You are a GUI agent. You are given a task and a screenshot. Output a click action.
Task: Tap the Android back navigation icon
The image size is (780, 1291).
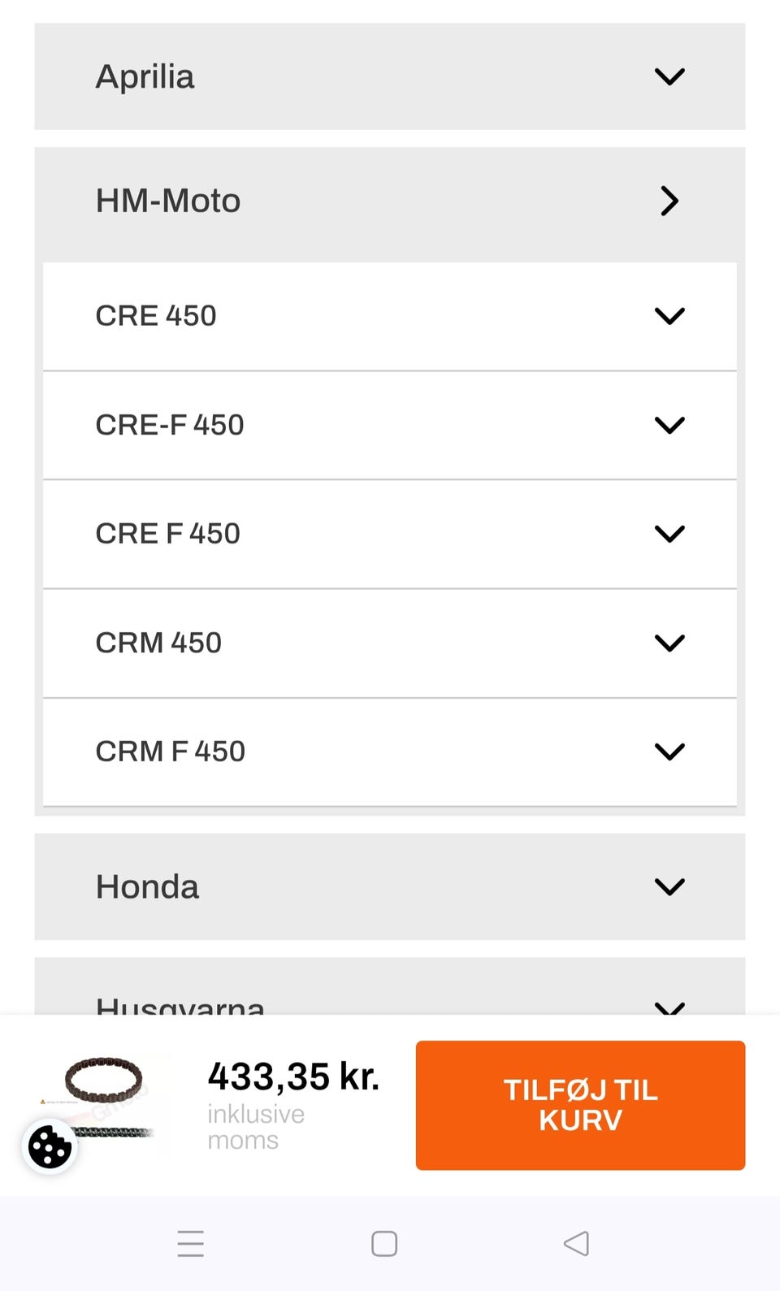tap(576, 1243)
